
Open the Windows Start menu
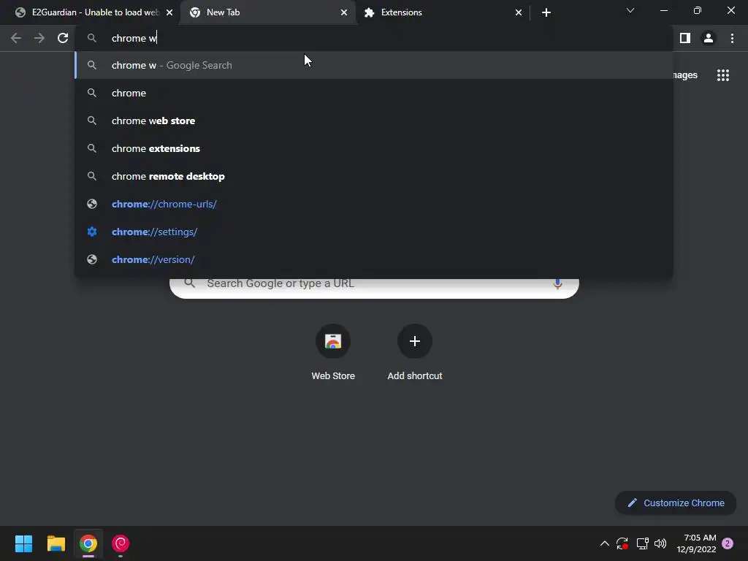tap(23, 543)
